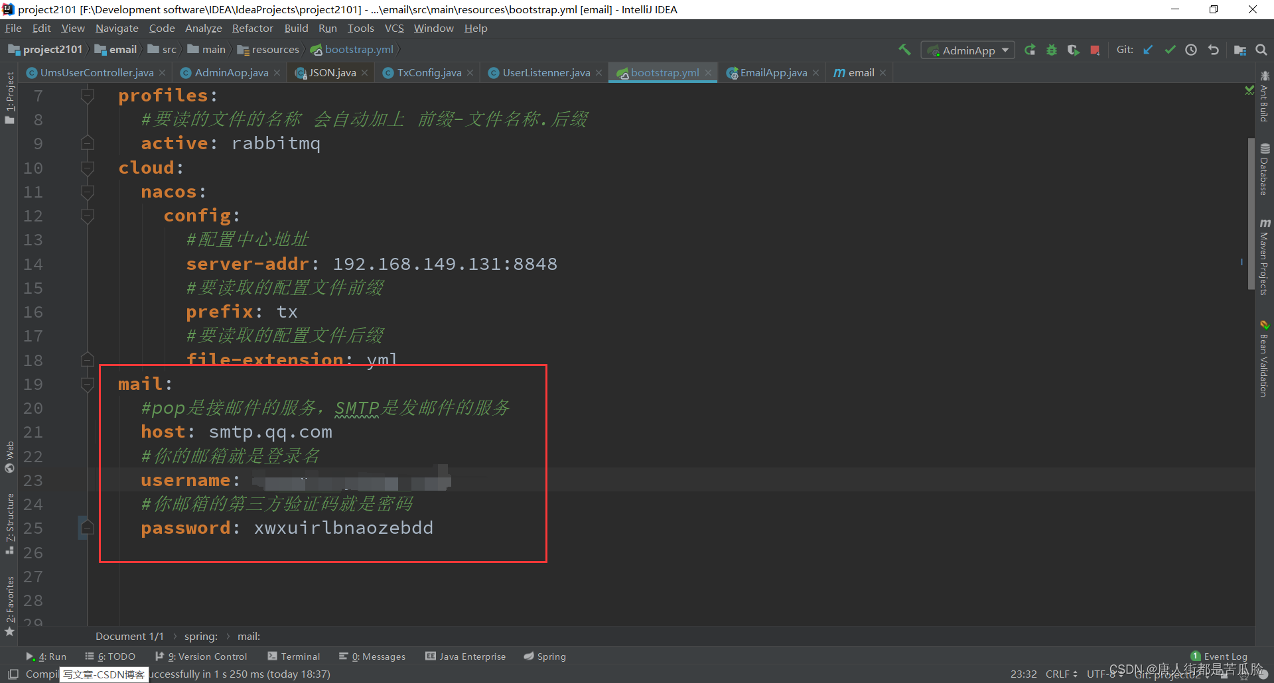Open Search Everywhere magnifier icon
Image resolution: width=1274 pixels, height=683 pixels.
1261,50
